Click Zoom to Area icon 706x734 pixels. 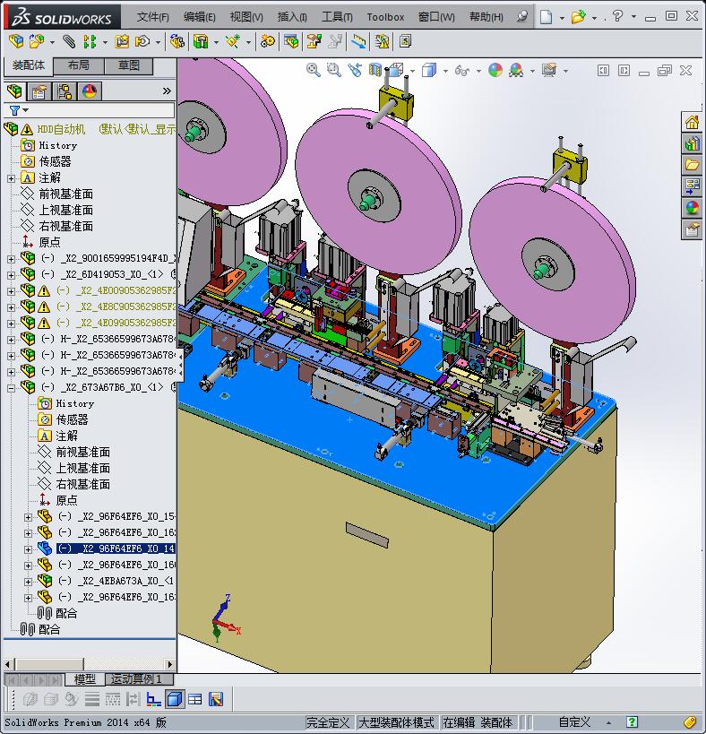pos(333,70)
